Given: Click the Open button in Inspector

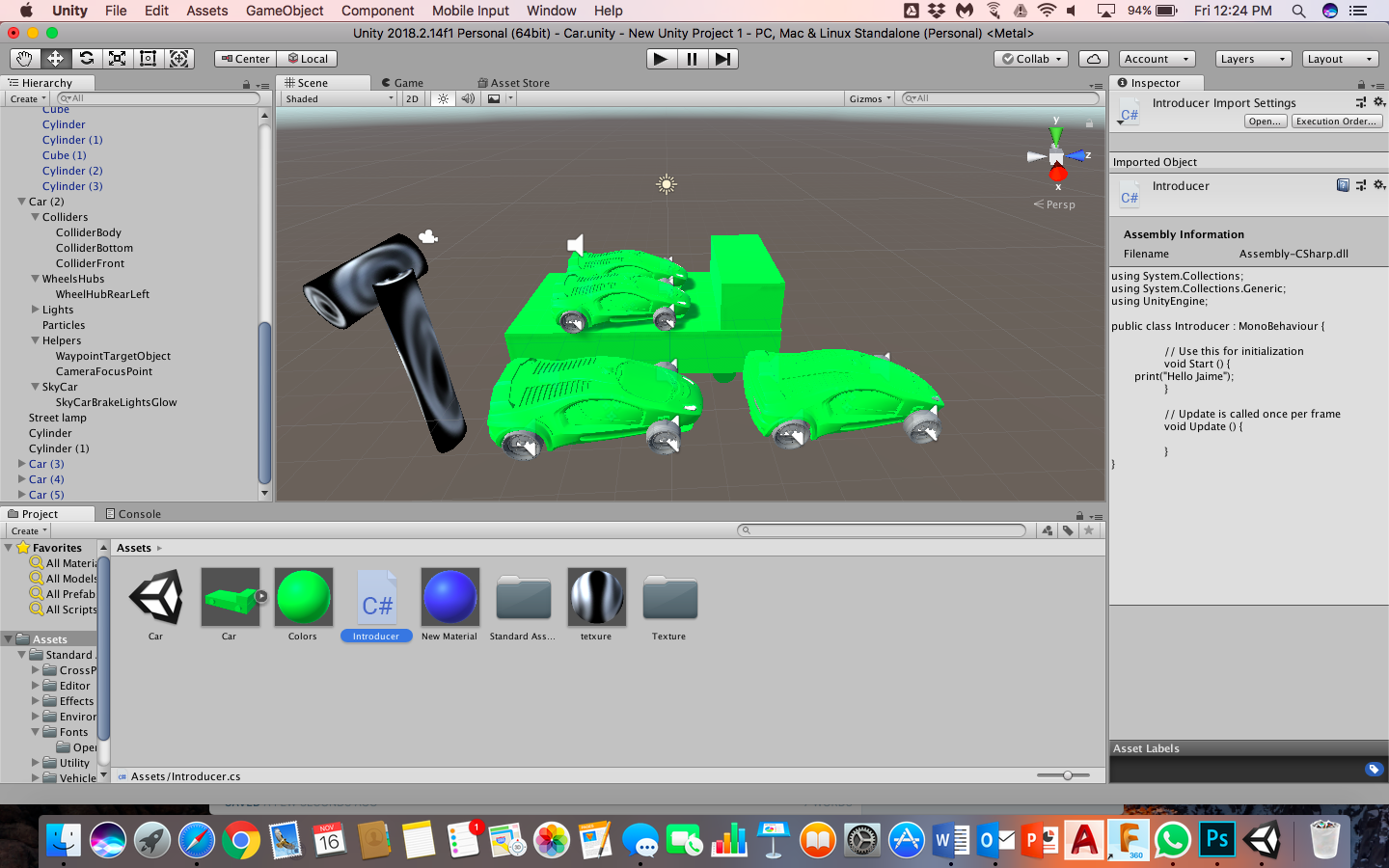Looking at the screenshot, I should [1265, 122].
